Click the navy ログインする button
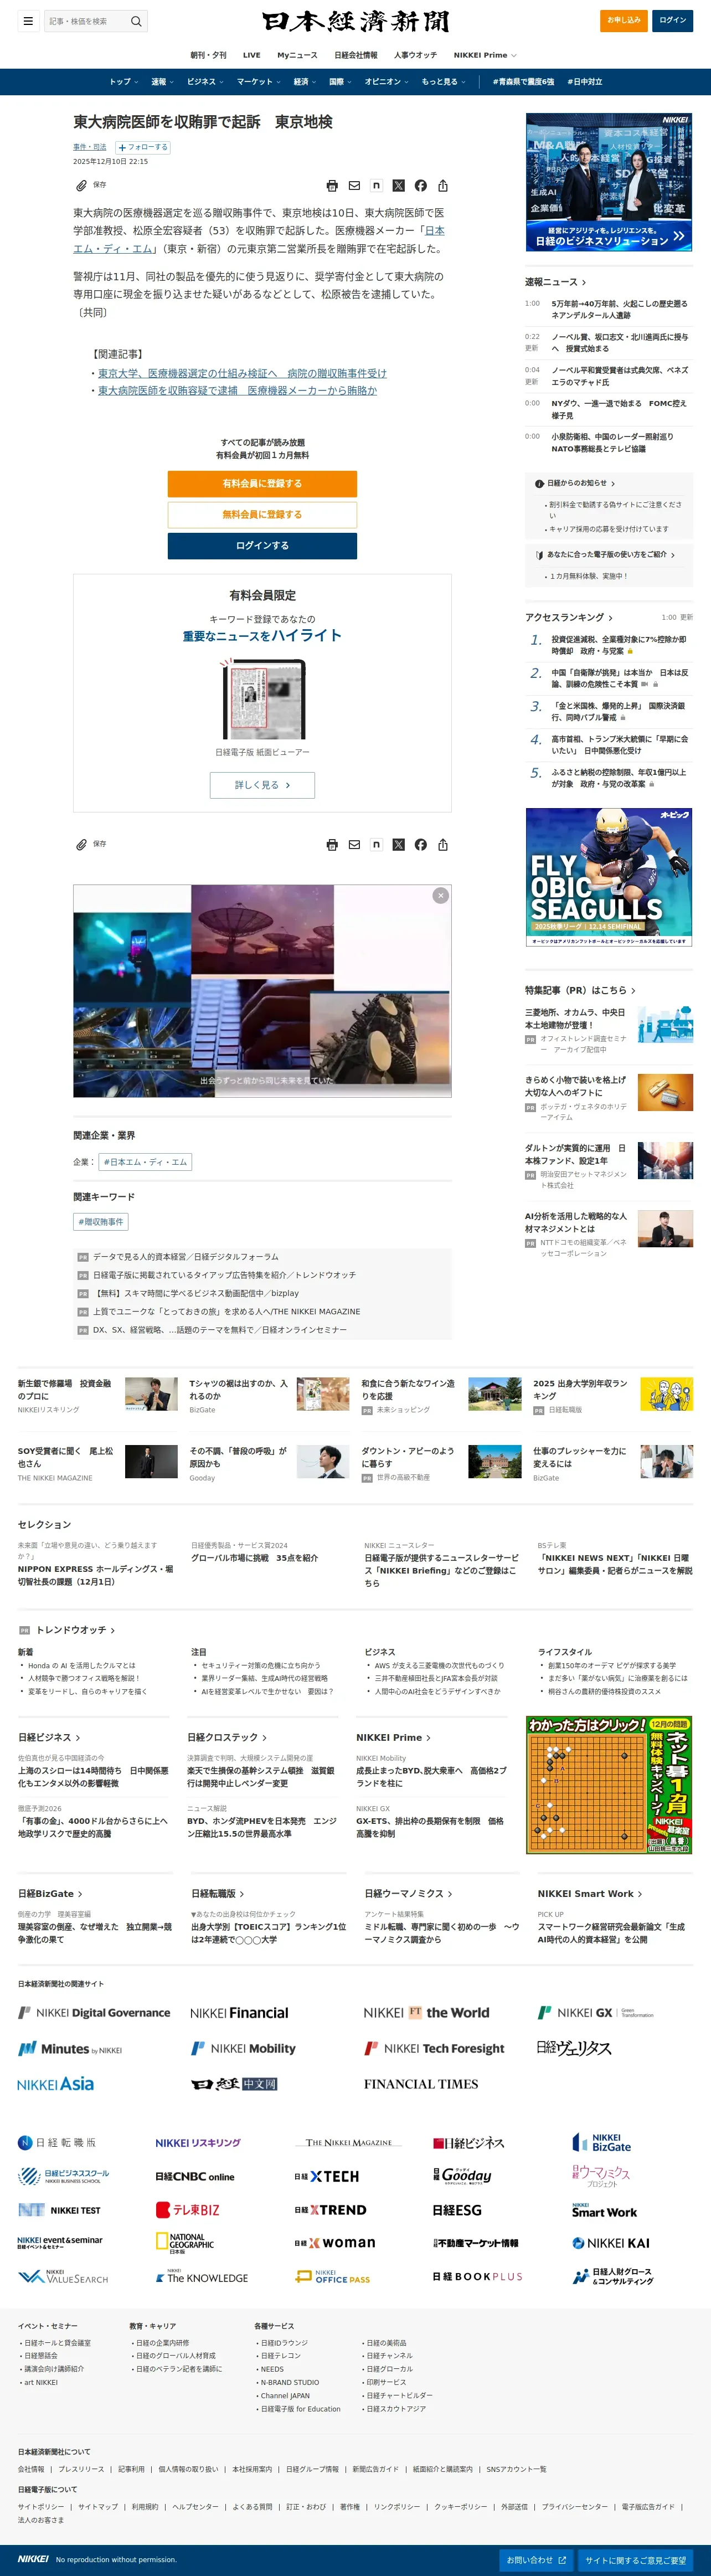This screenshot has height=2576, width=711. (262, 546)
